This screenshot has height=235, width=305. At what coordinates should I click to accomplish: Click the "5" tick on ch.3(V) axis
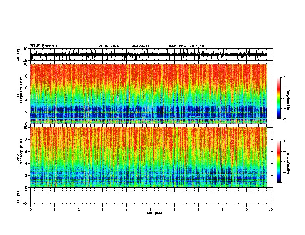[27, 191]
